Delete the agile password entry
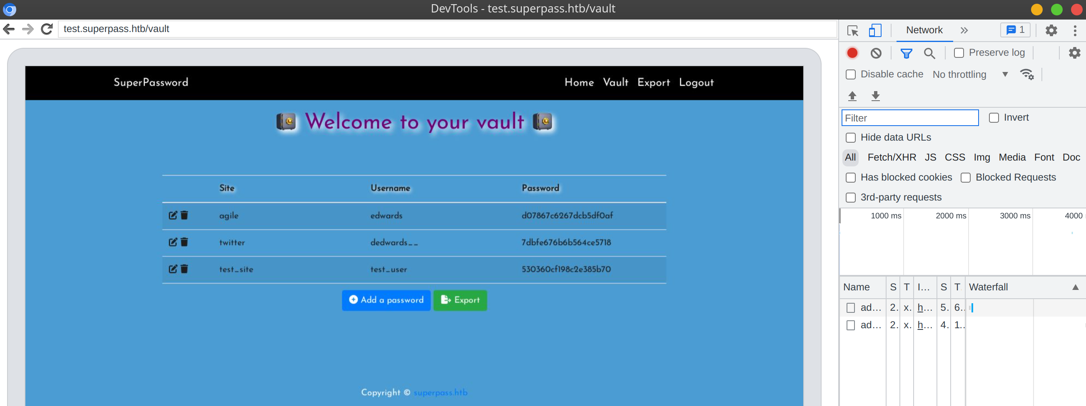Viewport: 1086px width, 406px height. pyautogui.click(x=184, y=215)
